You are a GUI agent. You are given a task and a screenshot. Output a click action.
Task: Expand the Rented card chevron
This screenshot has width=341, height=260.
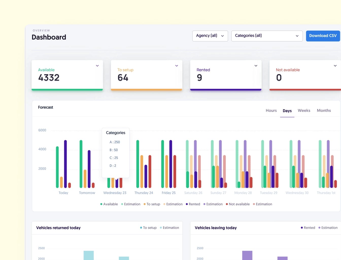[x=256, y=66]
